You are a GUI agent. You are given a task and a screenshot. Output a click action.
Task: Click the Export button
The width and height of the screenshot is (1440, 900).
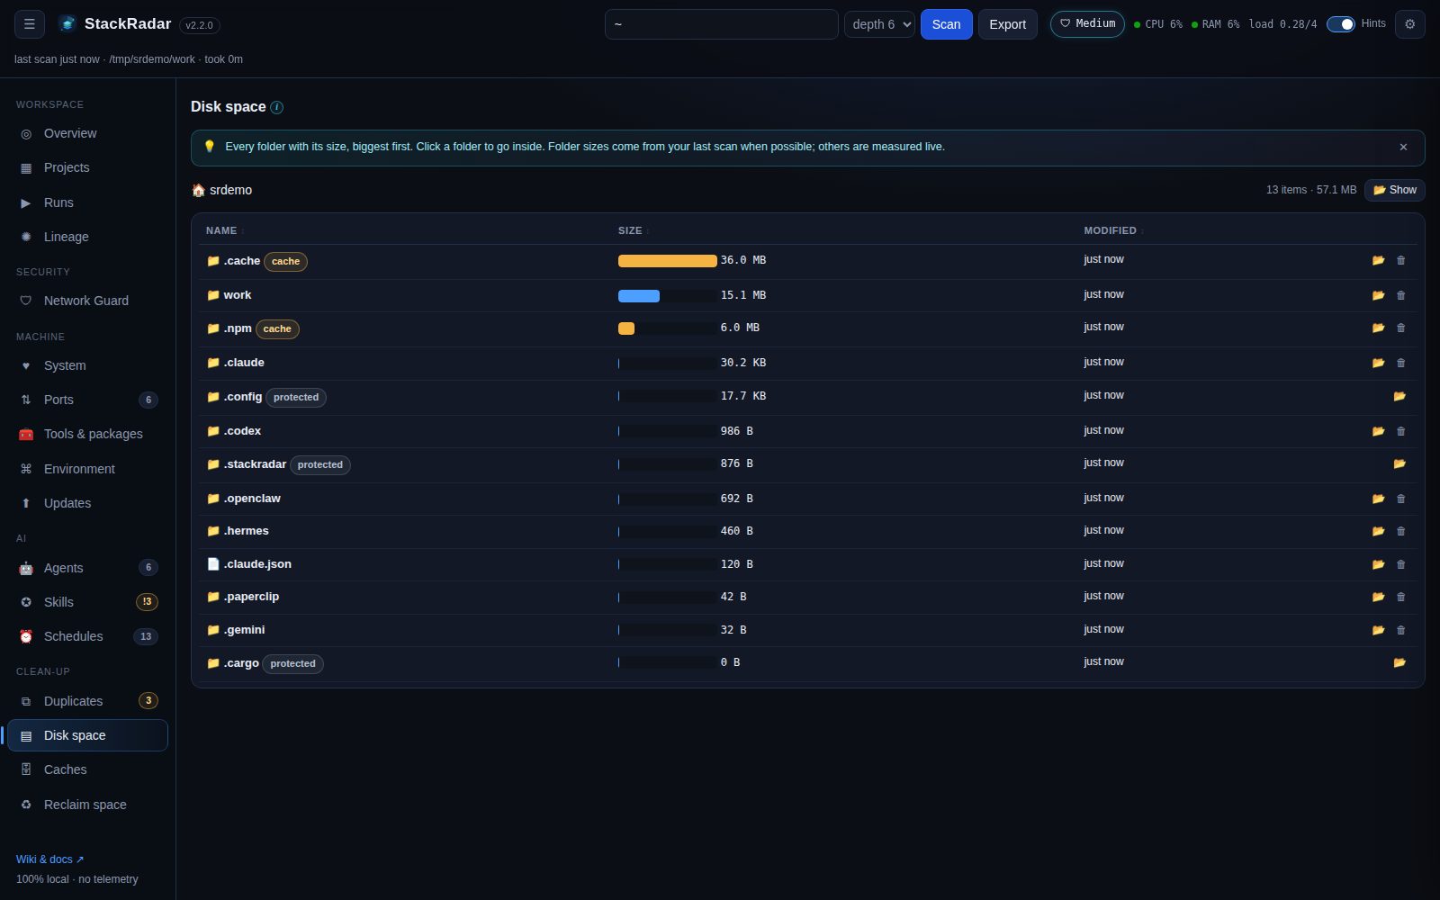1007,24
